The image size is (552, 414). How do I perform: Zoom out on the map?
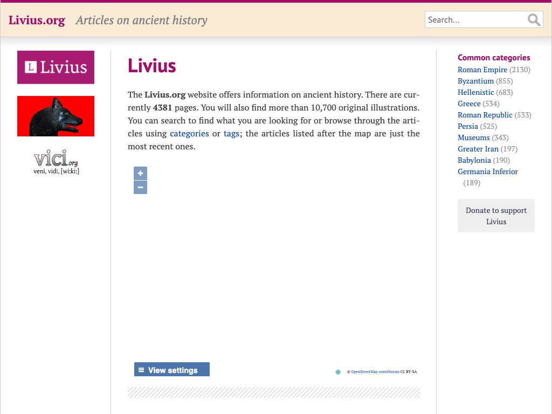(140, 187)
